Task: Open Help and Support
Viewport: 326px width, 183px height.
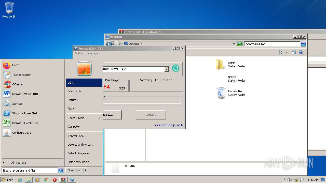Action: pos(84,162)
